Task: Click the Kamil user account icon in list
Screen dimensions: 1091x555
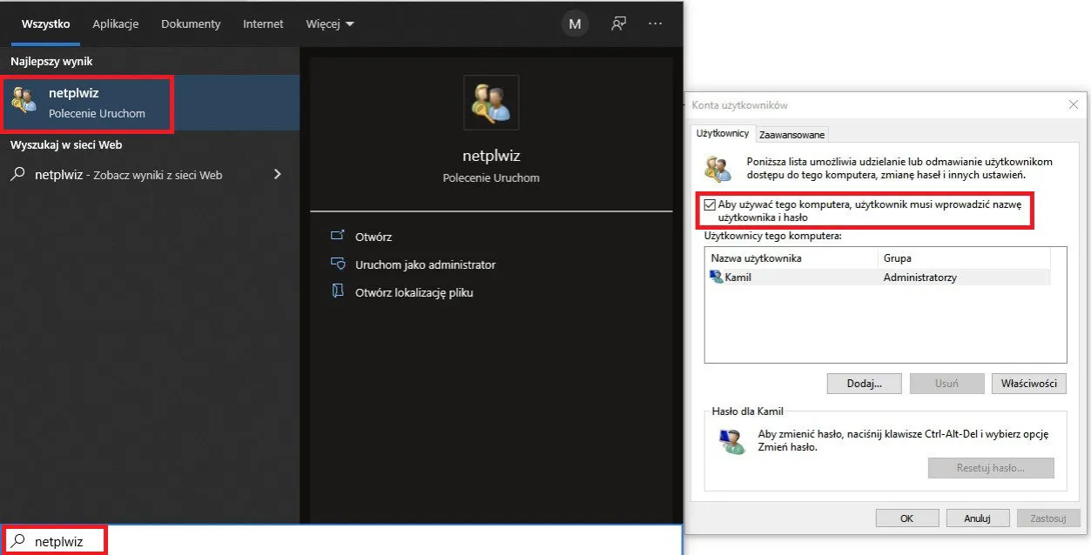Action: click(717, 277)
